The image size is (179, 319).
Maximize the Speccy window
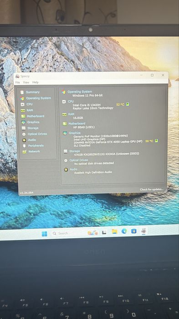152,75
